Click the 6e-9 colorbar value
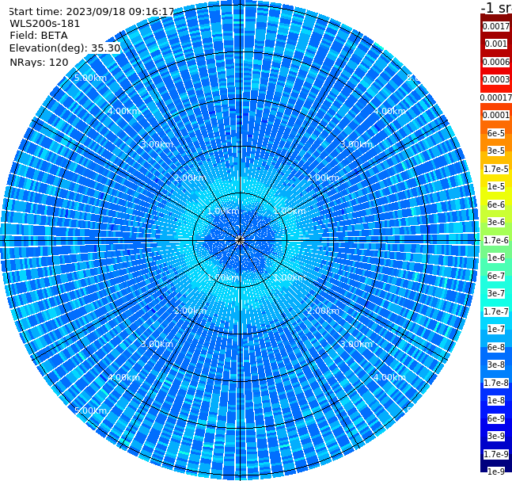Image resolution: width=512 pixels, height=481 pixels. pyautogui.click(x=496, y=418)
